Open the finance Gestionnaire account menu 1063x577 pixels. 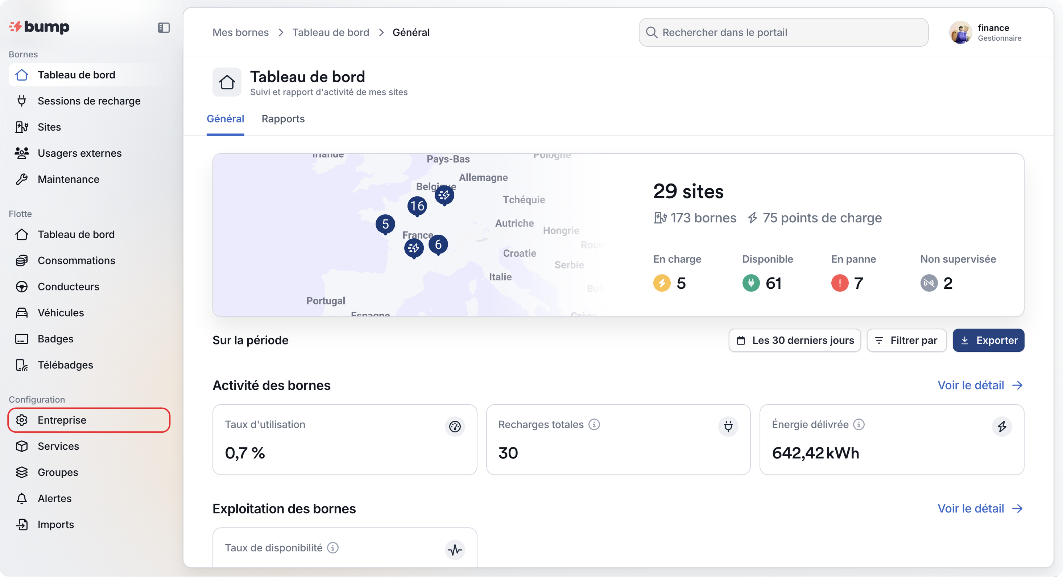coord(986,33)
